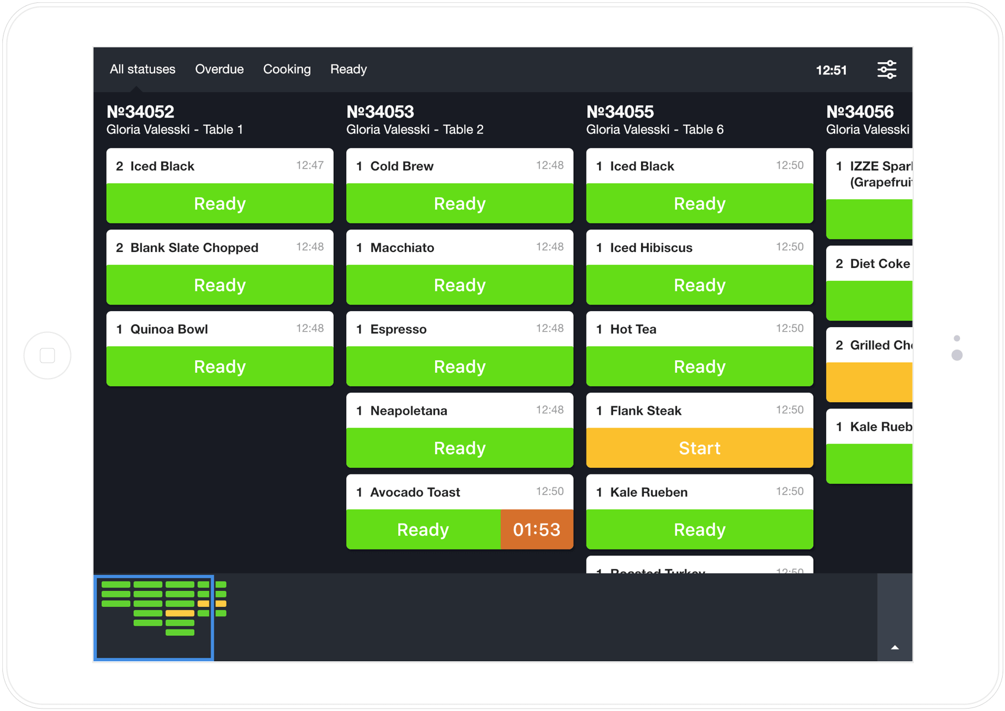1005x711 pixels.
Task: Mark Avocado Toast as Ready
Action: tap(423, 529)
